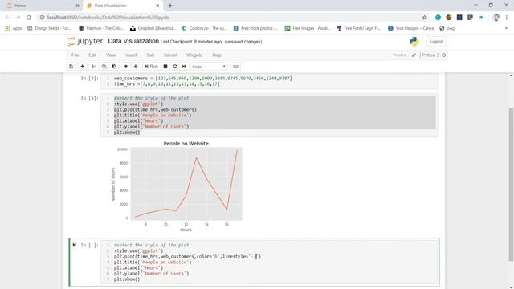Cut selected cells with the scissors icon
The image size is (514, 289).
(94, 67)
